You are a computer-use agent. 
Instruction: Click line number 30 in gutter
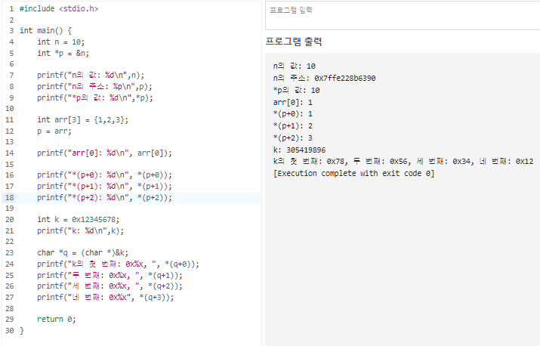(10, 331)
